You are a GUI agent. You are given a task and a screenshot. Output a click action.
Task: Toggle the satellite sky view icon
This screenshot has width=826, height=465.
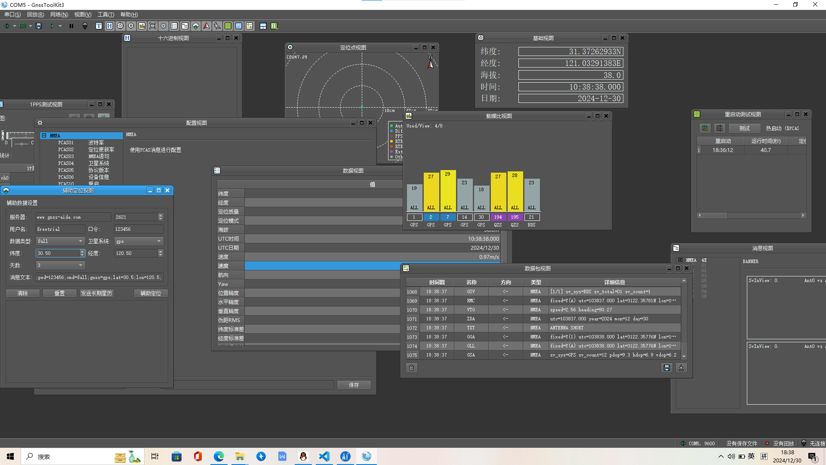click(x=153, y=26)
